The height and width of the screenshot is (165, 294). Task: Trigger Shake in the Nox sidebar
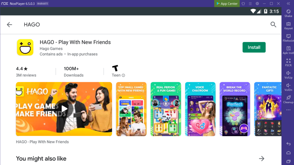click(x=288, y=13)
